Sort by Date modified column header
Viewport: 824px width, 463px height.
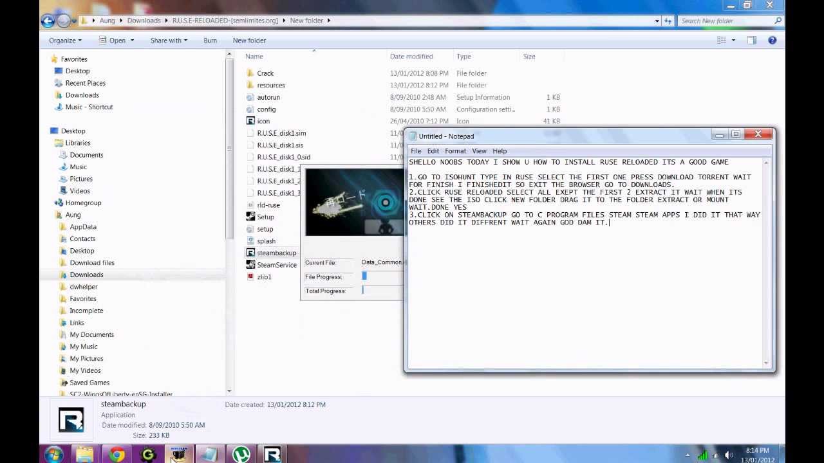(419, 57)
